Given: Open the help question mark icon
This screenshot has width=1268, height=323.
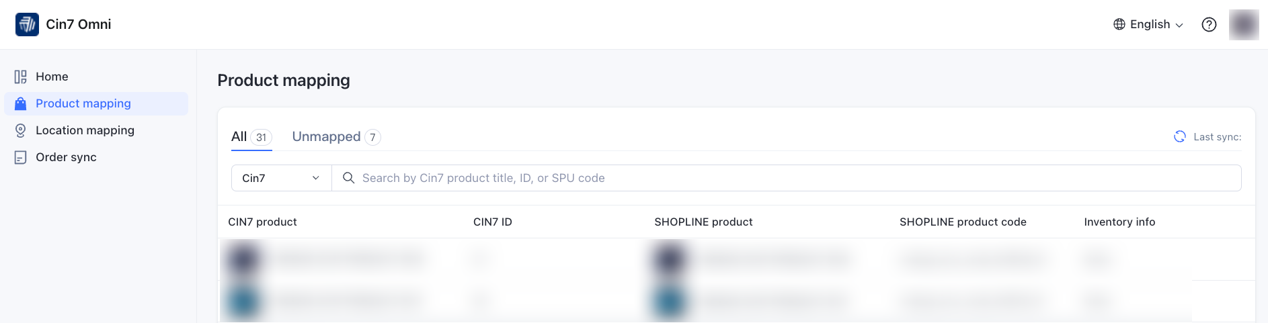Looking at the screenshot, I should coord(1209,25).
